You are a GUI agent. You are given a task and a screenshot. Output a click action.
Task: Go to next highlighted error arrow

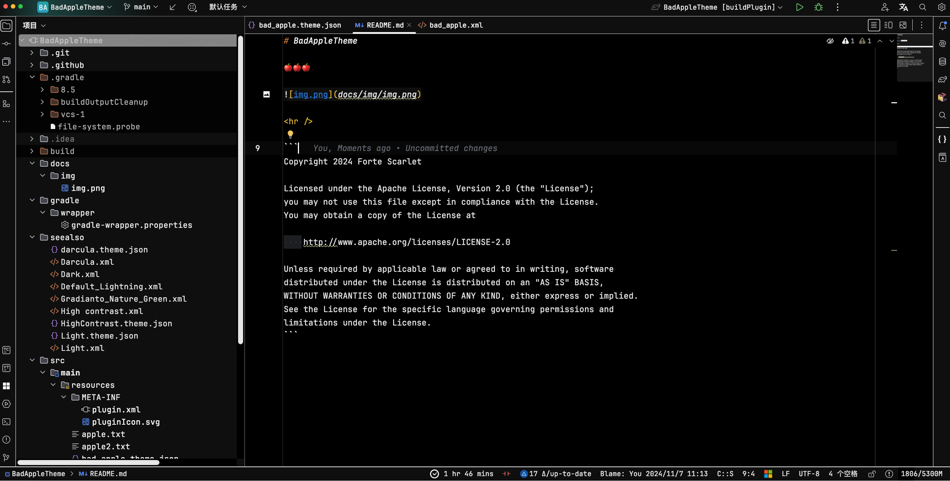coord(892,41)
